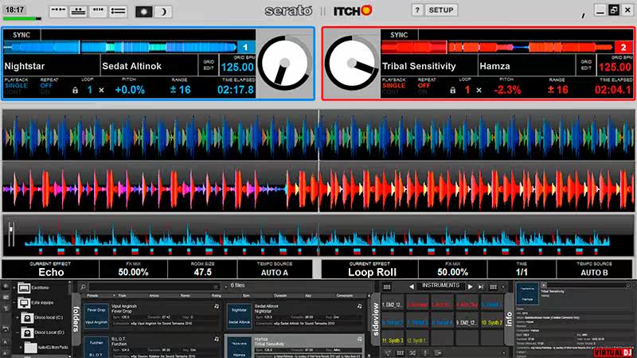Choose the Loop Roll current effect selector

(x=370, y=270)
